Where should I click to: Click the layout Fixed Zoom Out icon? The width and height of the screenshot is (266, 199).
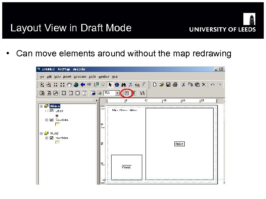tap(71, 93)
